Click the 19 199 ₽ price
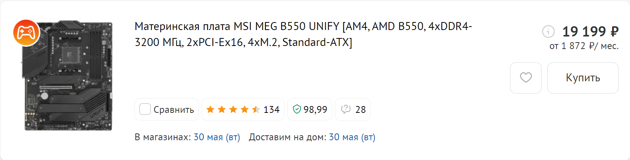 (590, 31)
